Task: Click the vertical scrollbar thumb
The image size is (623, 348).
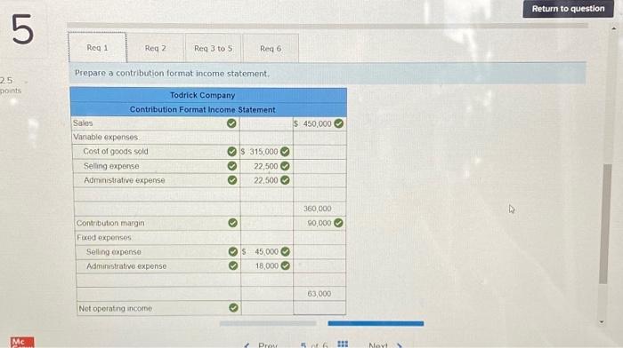Action: (604, 224)
